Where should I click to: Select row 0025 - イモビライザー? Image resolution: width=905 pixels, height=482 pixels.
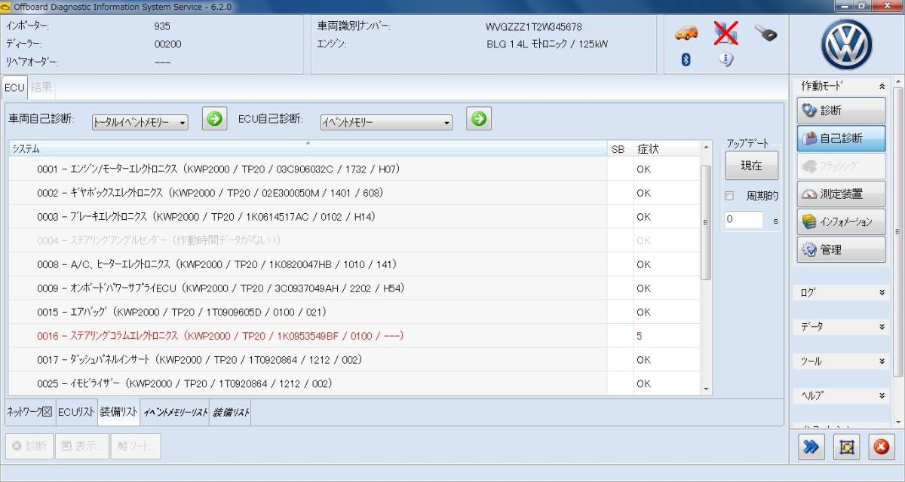point(354,383)
